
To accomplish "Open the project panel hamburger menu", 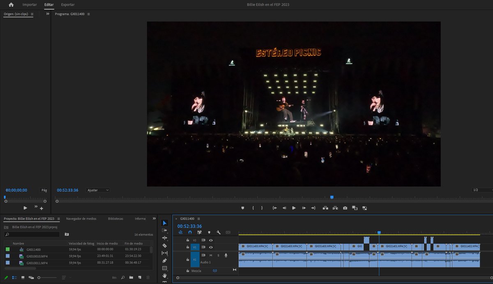I will [x=58, y=219].
